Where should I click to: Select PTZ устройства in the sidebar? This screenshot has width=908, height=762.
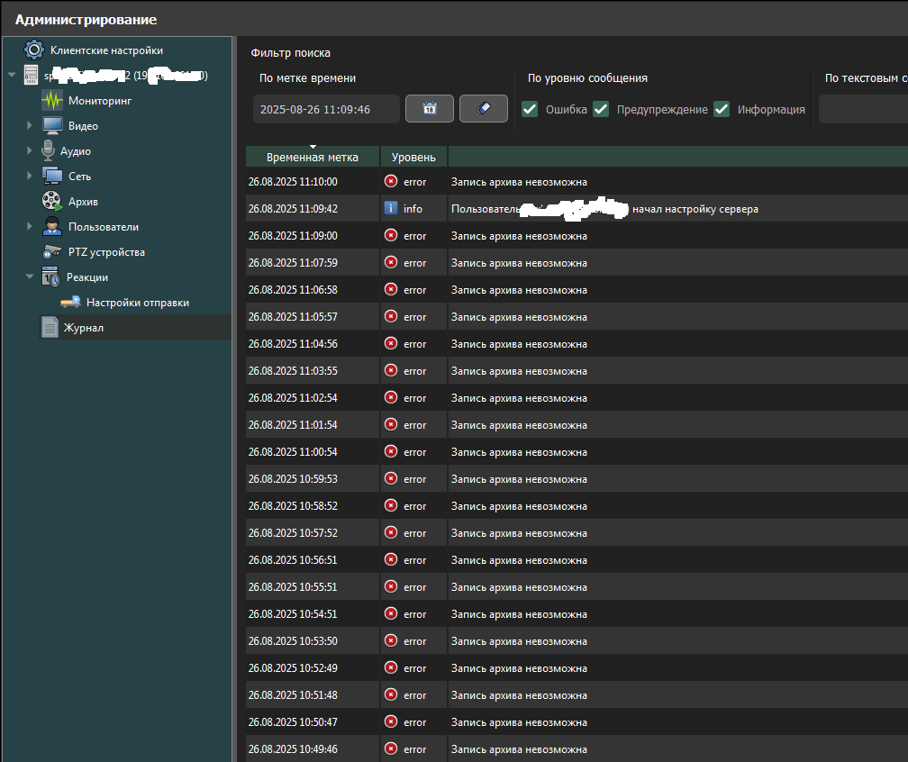(x=106, y=252)
